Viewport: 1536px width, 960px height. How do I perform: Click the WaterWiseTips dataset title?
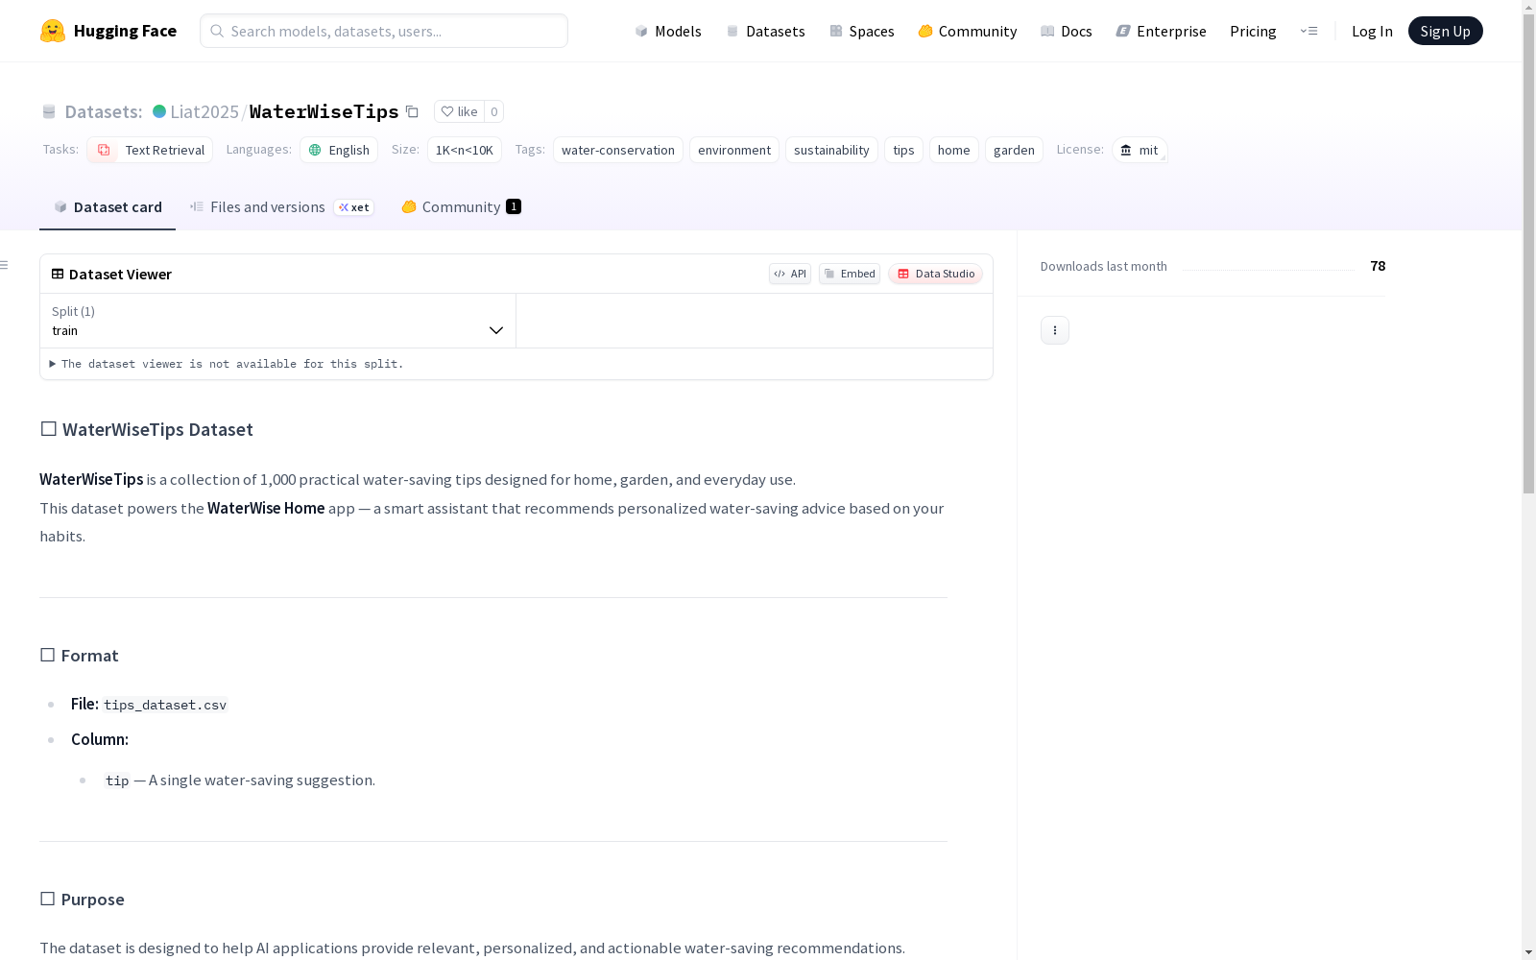coord(324,111)
